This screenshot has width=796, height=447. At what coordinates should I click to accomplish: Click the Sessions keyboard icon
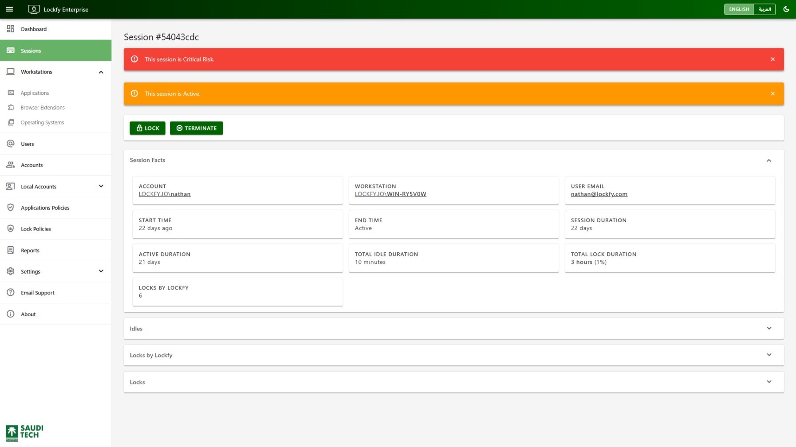tap(11, 51)
